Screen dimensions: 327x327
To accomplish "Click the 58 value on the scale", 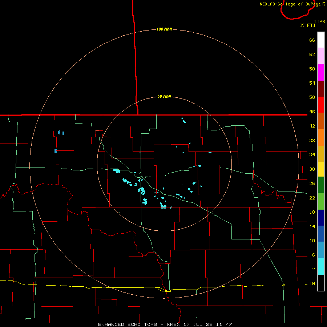I will (312, 69).
